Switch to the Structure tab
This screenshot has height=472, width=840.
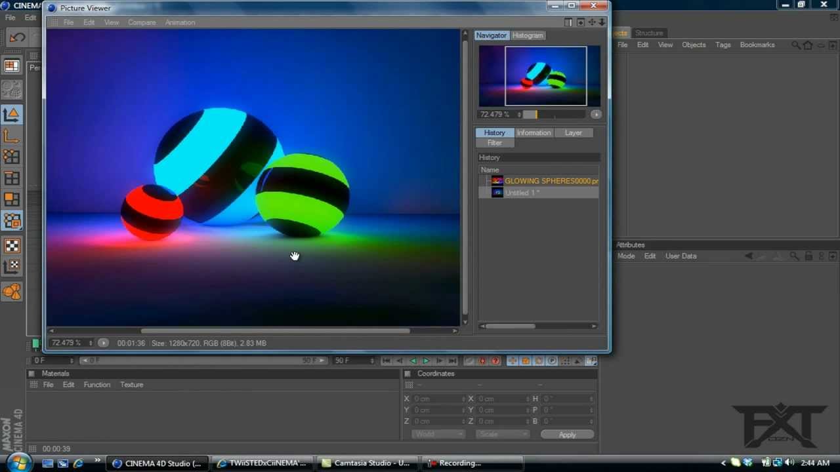pos(649,33)
